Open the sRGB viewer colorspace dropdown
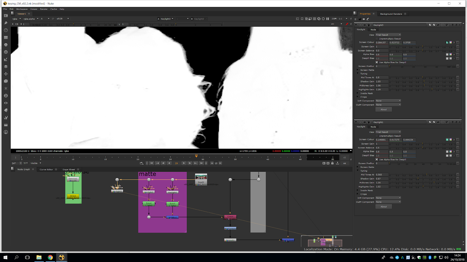Image resolution: width=467 pixels, height=262 pixels. coord(62,19)
